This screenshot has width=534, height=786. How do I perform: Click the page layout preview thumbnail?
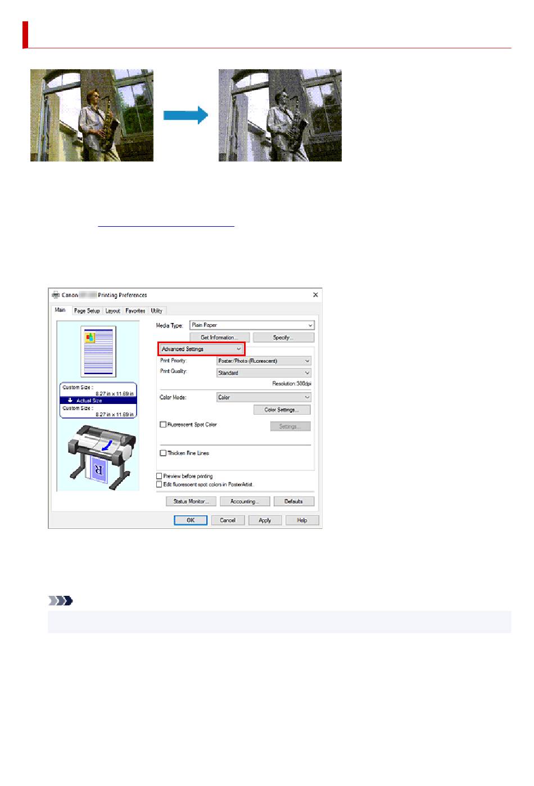click(98, 351)
